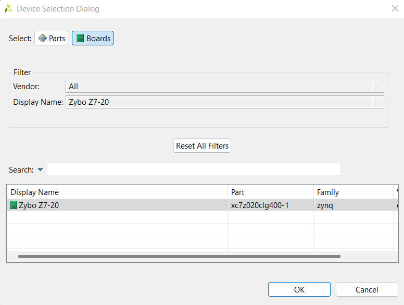The height and width of the screenshot is (305, 404).
Task: Confirm the selection with OK
Action: pos(299,290)
